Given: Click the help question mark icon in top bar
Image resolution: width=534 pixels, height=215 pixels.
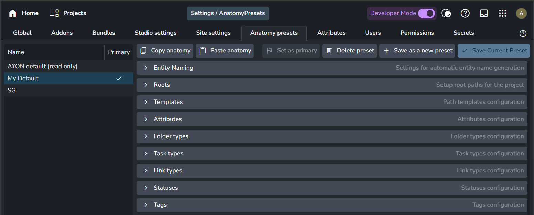Looking at the screenshot, I should pos(465,13).
